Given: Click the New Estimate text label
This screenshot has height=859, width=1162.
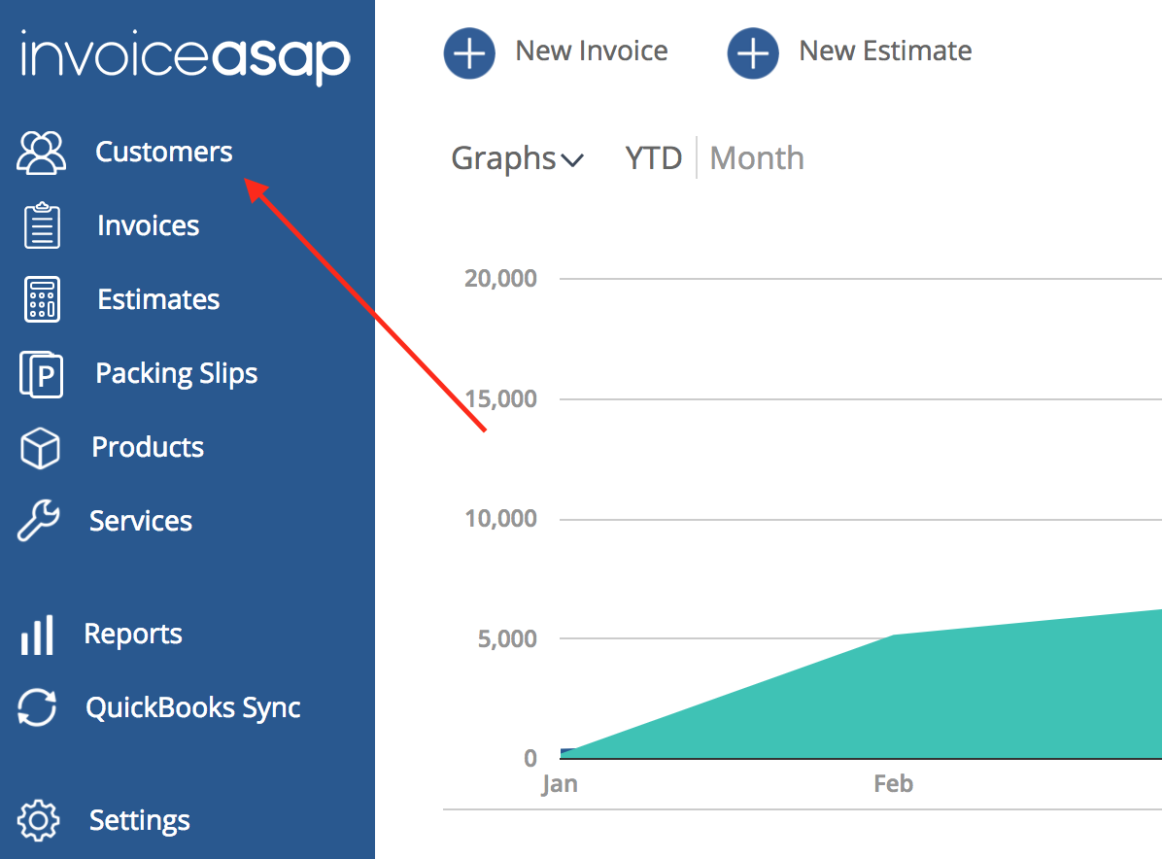Looking at the screenshot, I should pyautogui.click(x=884, y=52).
